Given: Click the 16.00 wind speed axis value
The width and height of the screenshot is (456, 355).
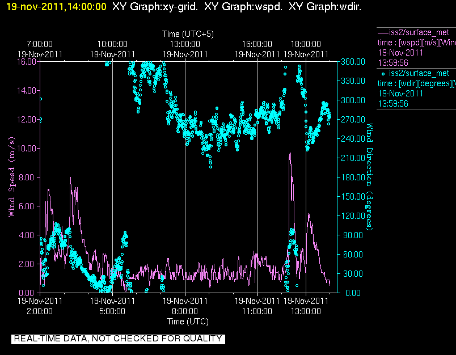Looking at the screenshot, I should (28, 61).
